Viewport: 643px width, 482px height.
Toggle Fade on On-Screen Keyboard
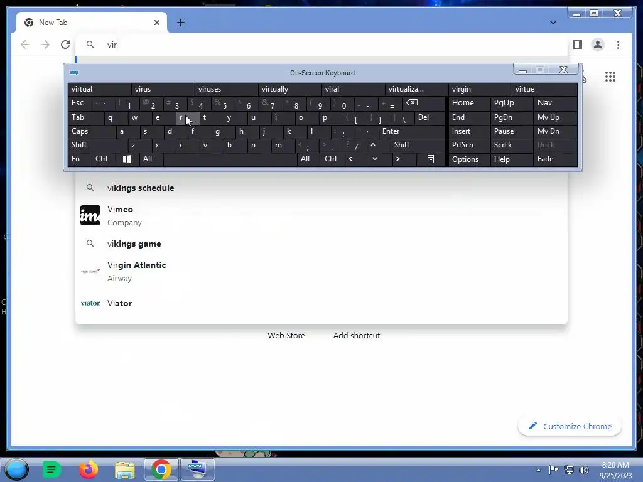[x=556, y=159]
